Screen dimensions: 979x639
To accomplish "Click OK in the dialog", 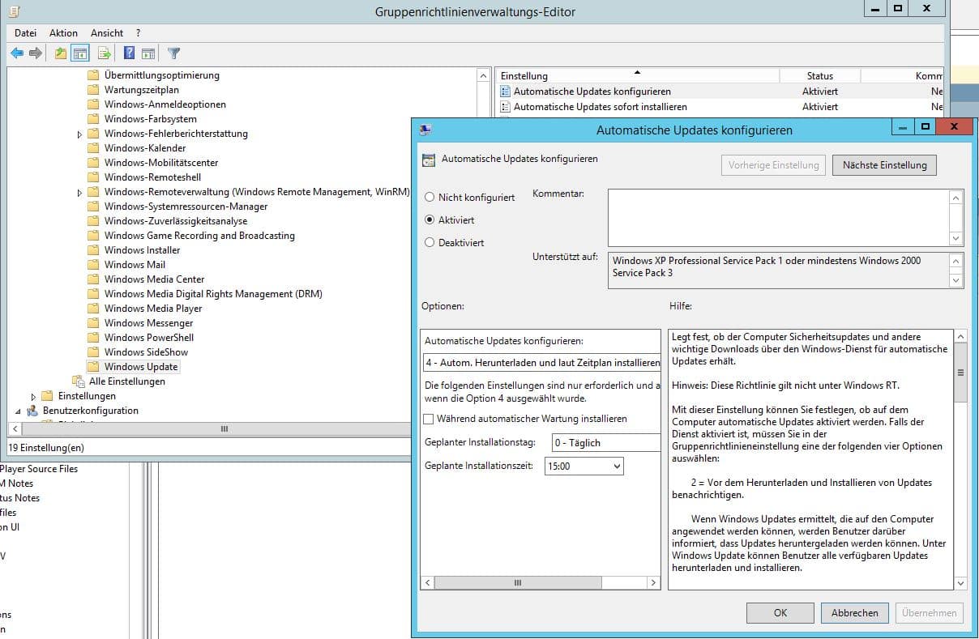I will coord(780,613).
